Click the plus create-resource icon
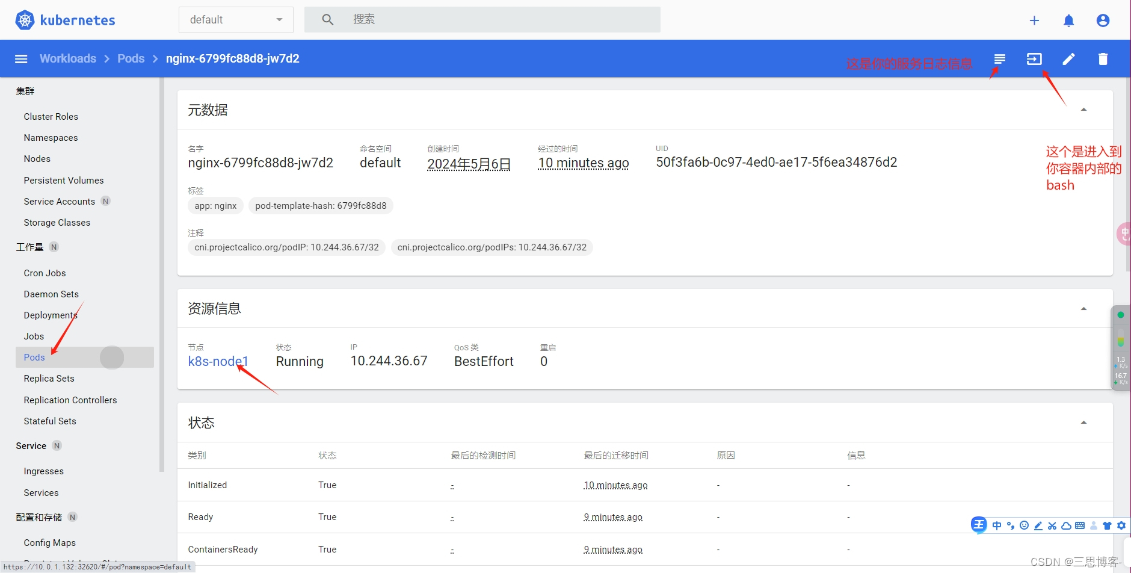Image resolution: width=1131 pixels, height=573 pixels. [1034, 20]
